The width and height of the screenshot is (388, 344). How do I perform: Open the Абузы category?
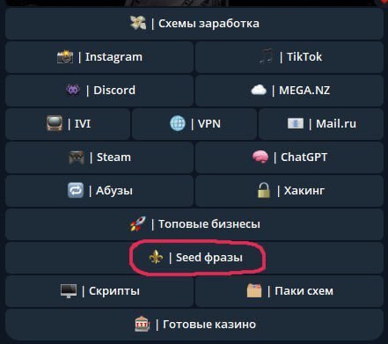point(99,191)
